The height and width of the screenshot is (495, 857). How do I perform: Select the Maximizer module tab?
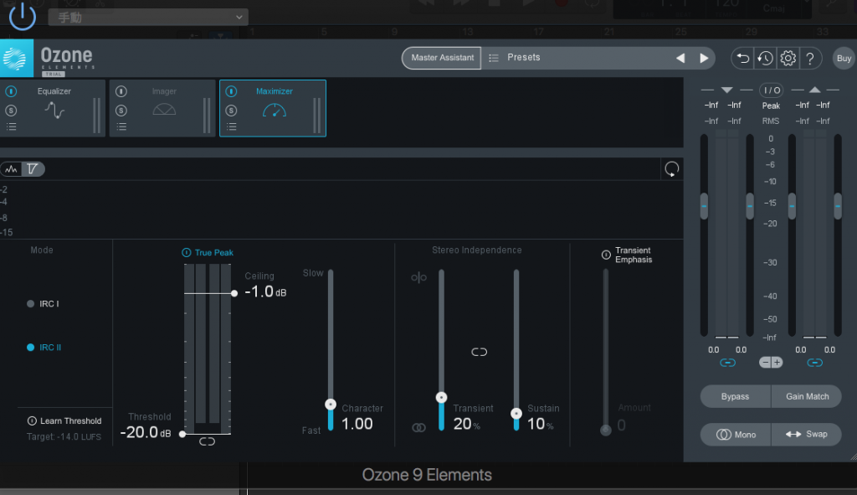pos(274,108)
